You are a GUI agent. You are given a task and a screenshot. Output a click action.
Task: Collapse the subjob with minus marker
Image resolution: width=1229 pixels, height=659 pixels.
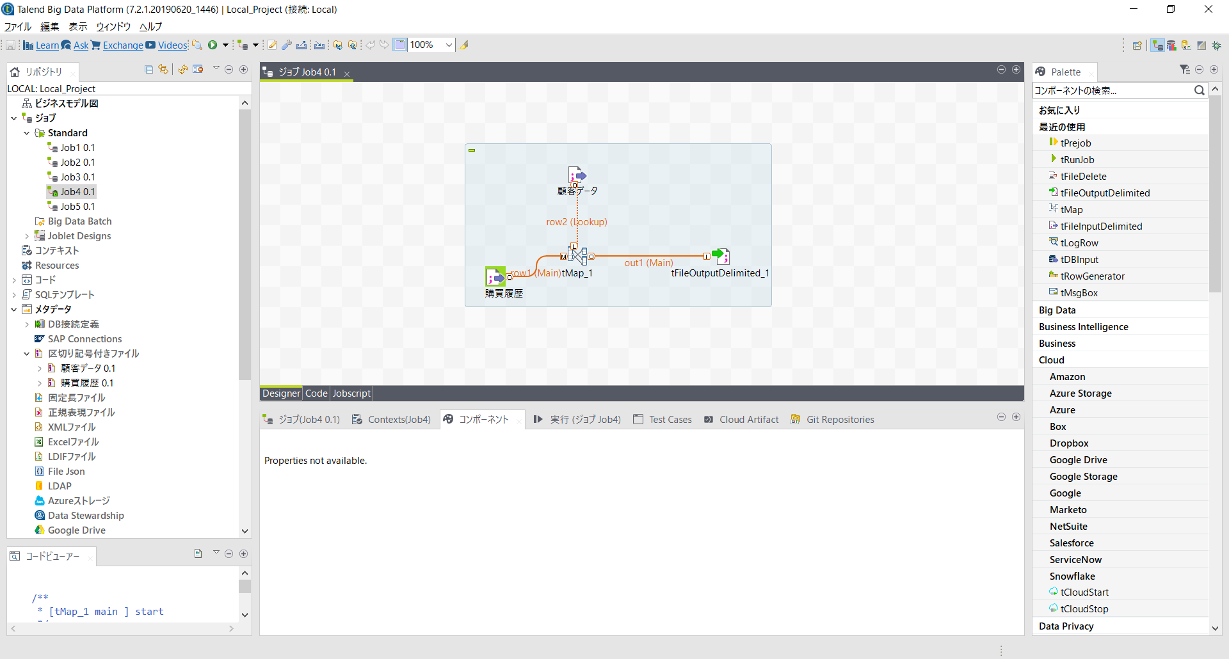click(472, 150)
